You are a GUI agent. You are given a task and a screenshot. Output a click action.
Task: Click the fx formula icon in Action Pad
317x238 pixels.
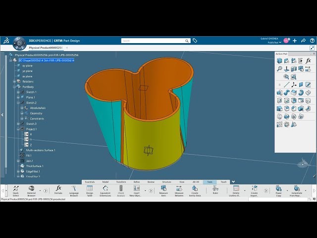[308, 60]
